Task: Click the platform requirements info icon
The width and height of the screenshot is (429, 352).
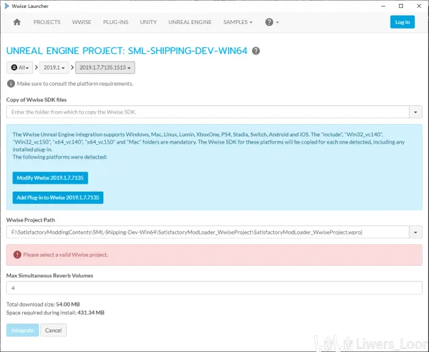Action: coord(11,84)
